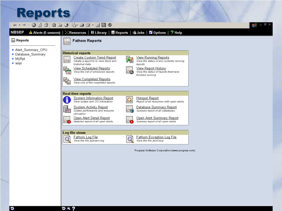Image resolution: width=282 pixels, height=211 pixels.
Task: Open the System Information Report link
Action: click(93, 98)
